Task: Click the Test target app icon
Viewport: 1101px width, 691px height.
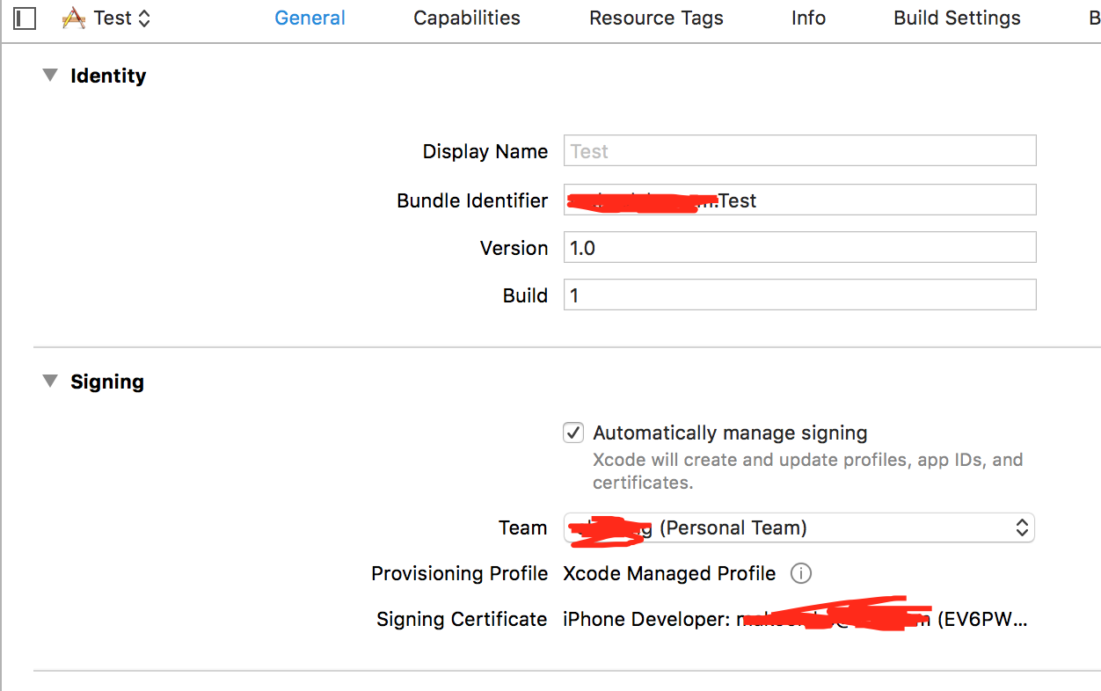Action: pyautogui.click(x=74, y=18)
